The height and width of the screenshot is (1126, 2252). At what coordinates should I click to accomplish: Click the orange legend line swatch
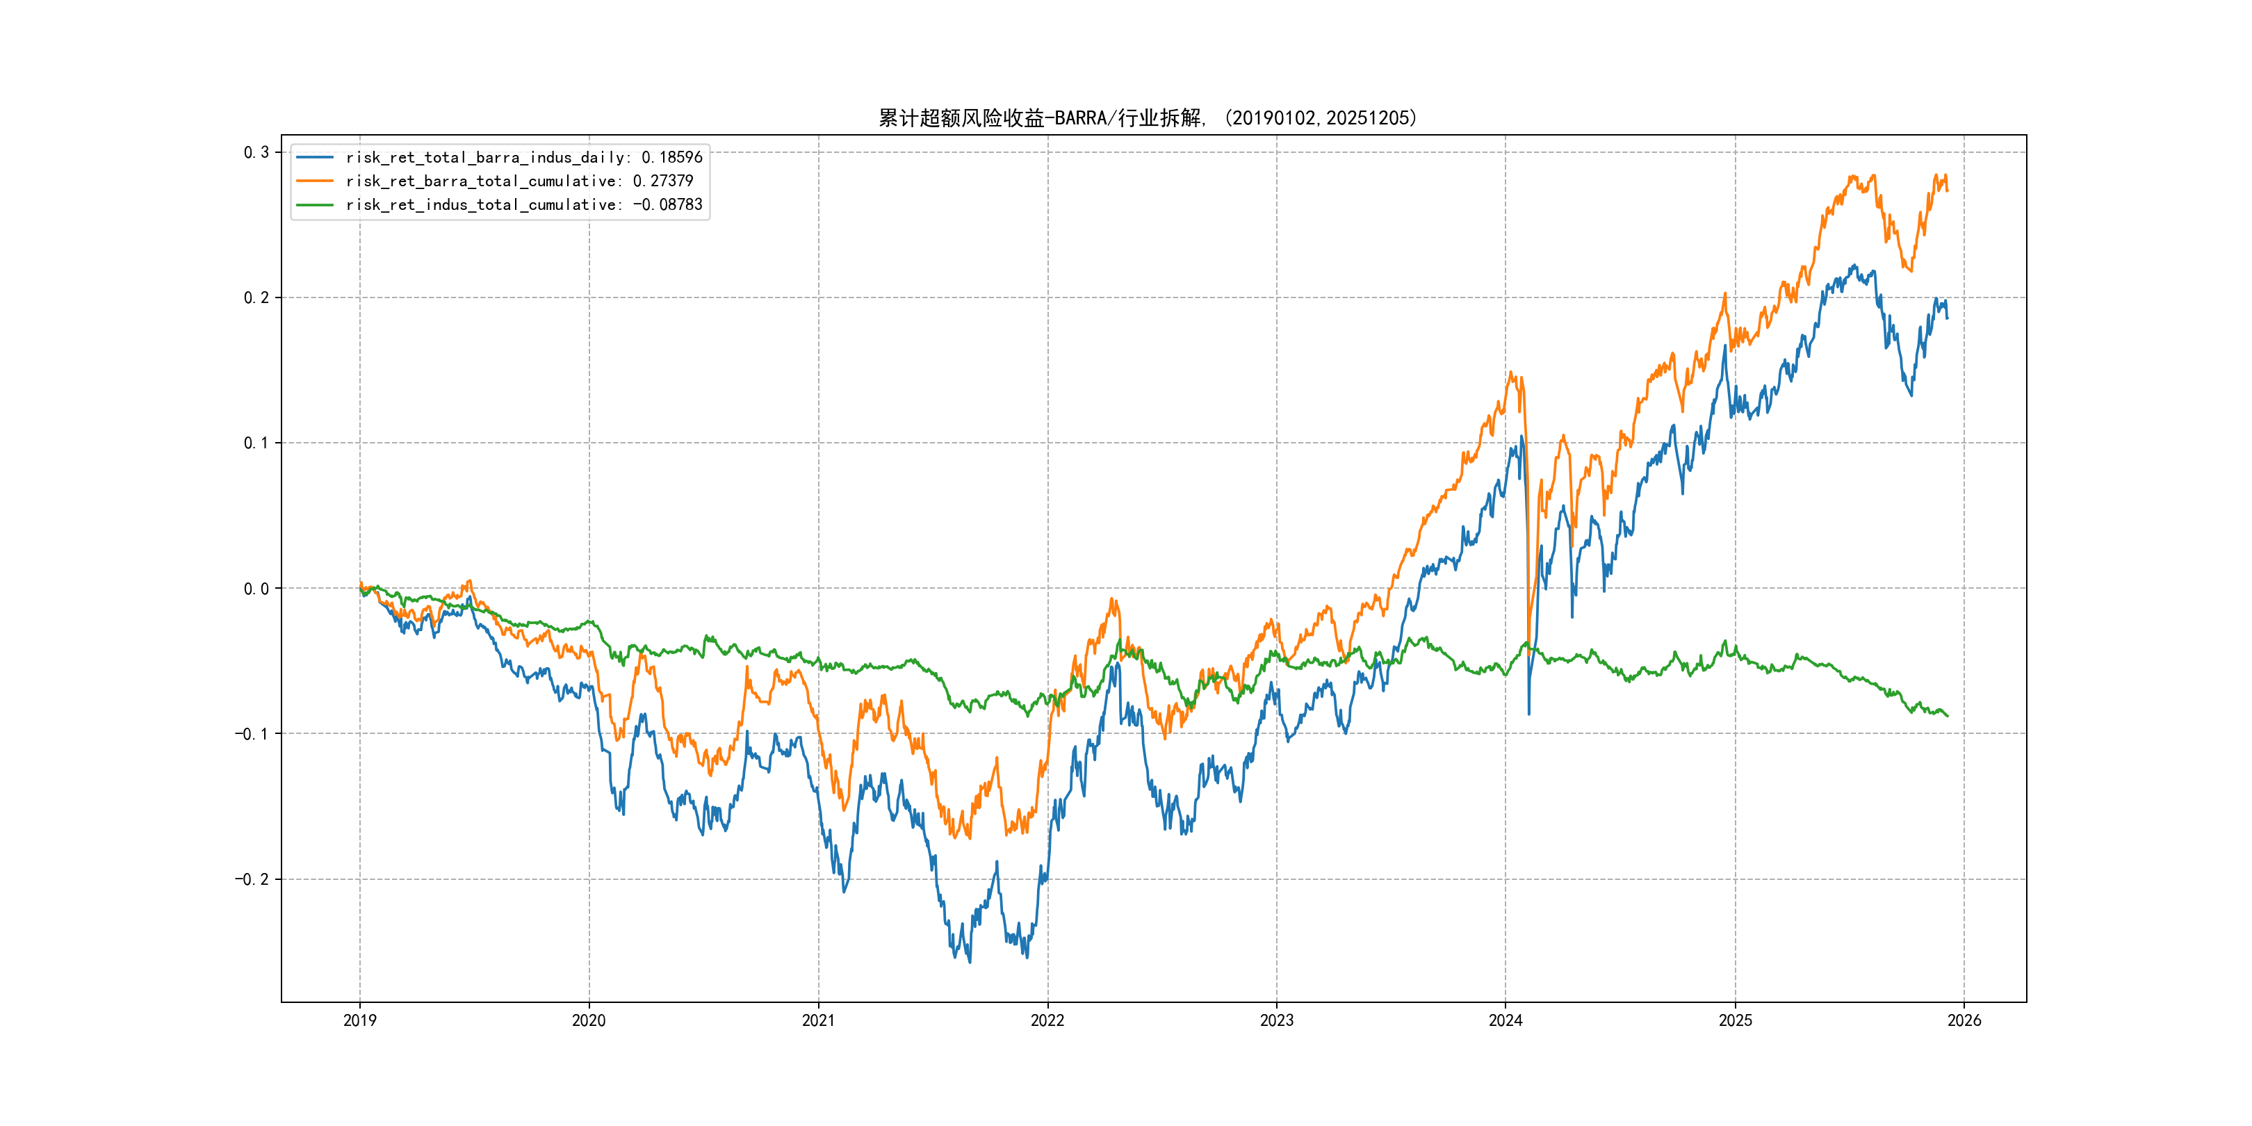315,181
